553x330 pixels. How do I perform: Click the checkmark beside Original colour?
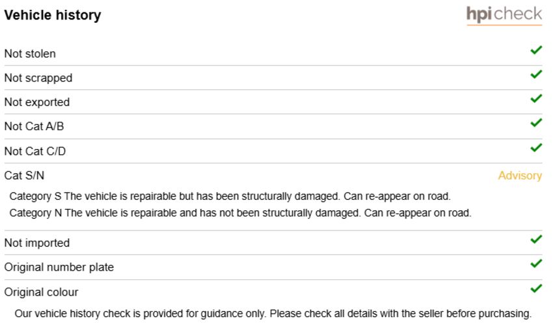coord(536,289)
